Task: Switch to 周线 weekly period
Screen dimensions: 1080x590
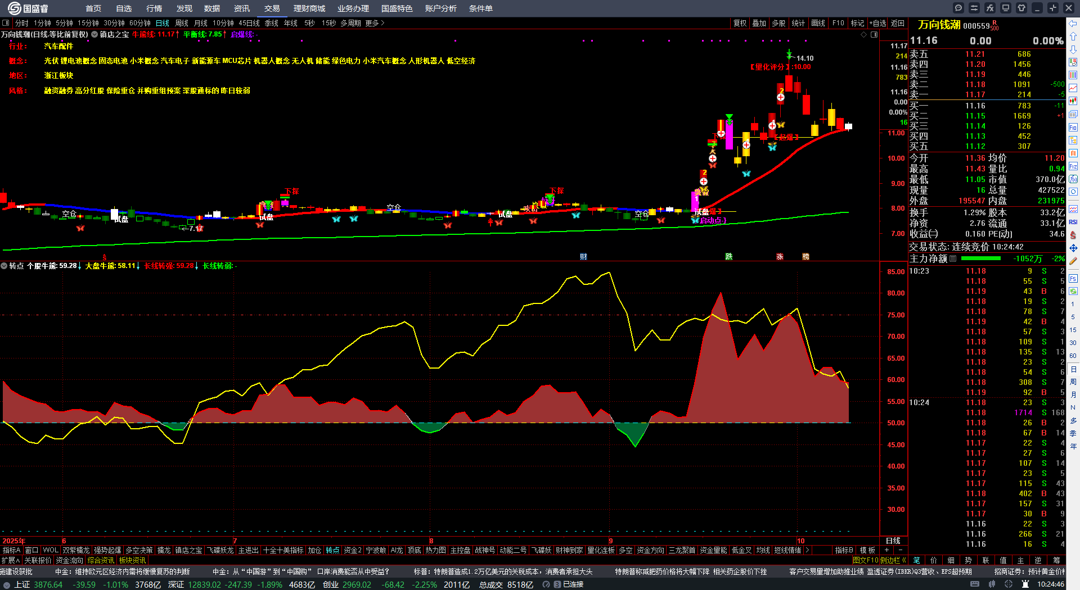Action: click(x=182, y=23)
